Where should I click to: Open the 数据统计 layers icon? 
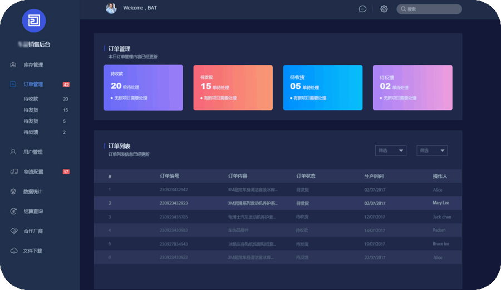(13, 192)
